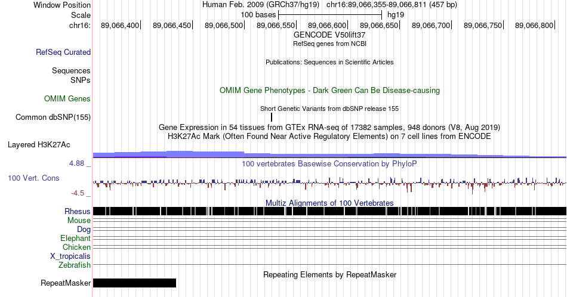Click the Layered H3K27Ac track label
The image size is (567, 297).
point(39,144)
